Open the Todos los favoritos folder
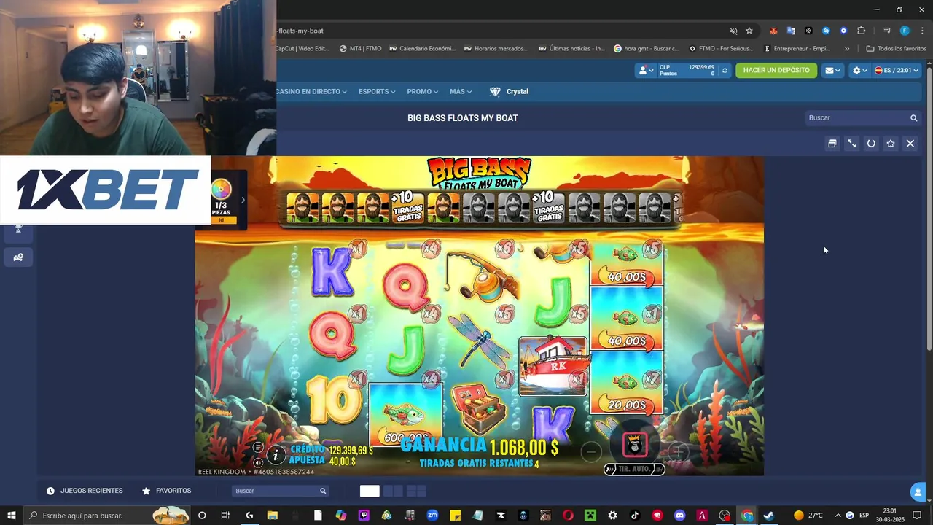 tap(897, 49)
